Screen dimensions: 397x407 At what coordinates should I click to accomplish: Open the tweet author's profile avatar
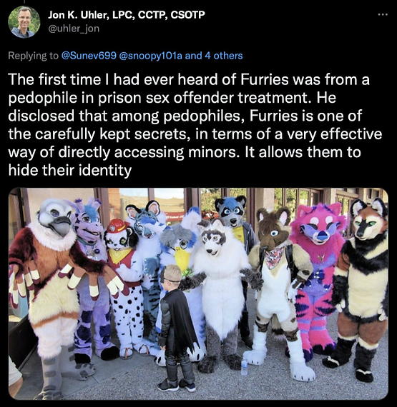[x=24, y=22]
